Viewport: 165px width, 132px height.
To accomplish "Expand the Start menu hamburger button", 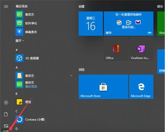I will point(6,7).
